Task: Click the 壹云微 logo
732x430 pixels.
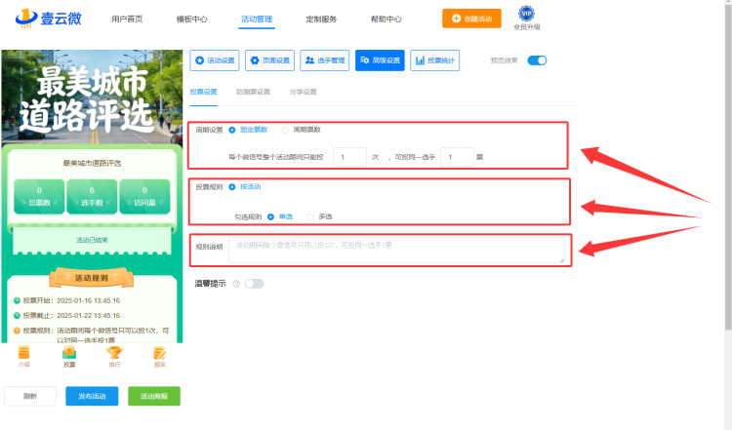Action: pyautogui.click(x=48, y=19)
